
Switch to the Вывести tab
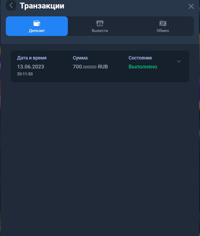coord(100,26)
